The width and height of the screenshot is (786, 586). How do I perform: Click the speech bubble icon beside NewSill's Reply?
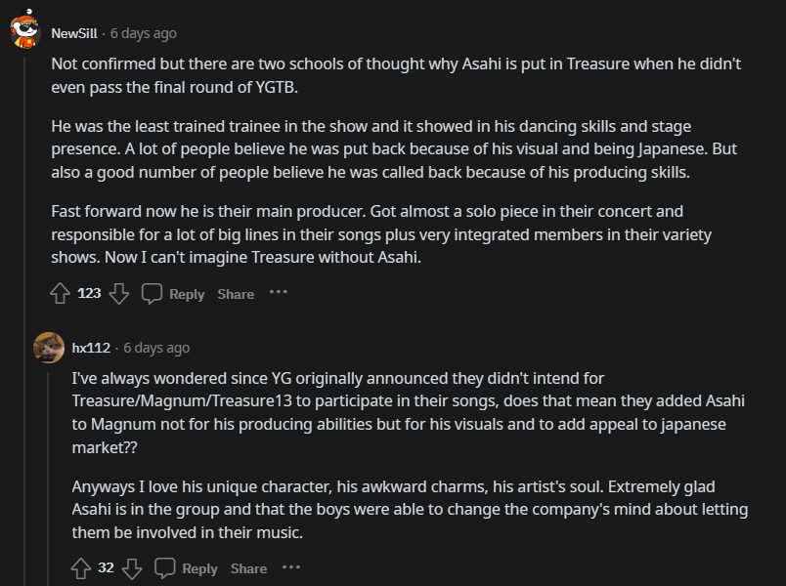tap(152, 293)
